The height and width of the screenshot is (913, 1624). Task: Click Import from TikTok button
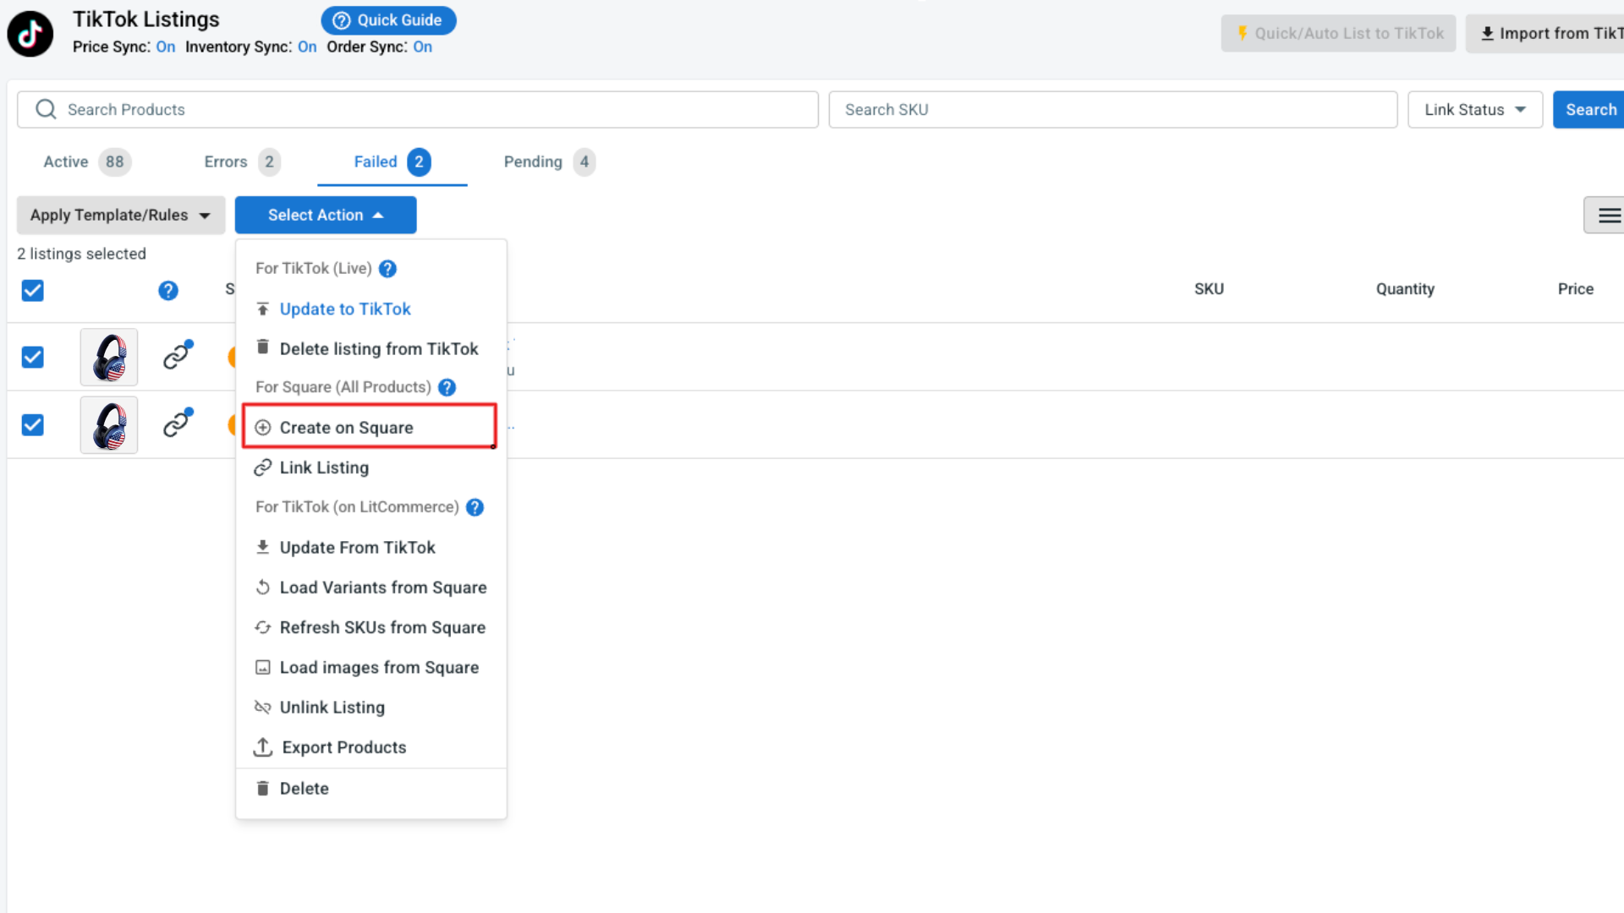pyautogui.click(x=1545, y=34)
